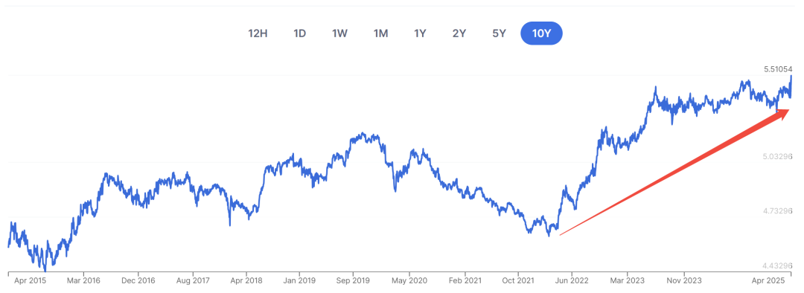The image size is (804, 293).
Task: Click the red arrow head annotation
Action: tap(779, 115)
